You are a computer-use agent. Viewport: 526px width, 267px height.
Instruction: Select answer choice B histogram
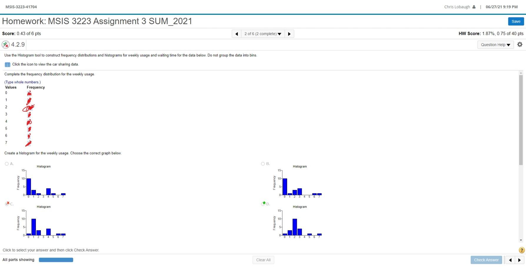(x=262, y=164)
